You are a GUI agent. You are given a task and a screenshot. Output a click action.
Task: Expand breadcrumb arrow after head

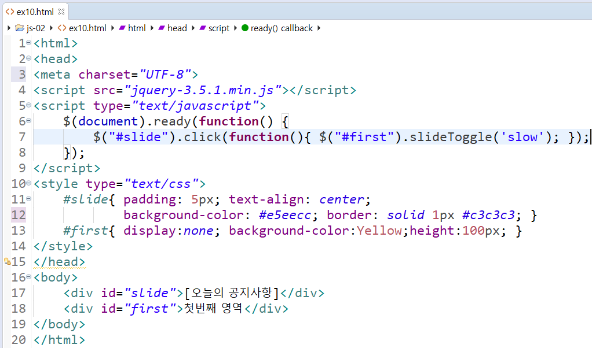(x=193, y=28)
